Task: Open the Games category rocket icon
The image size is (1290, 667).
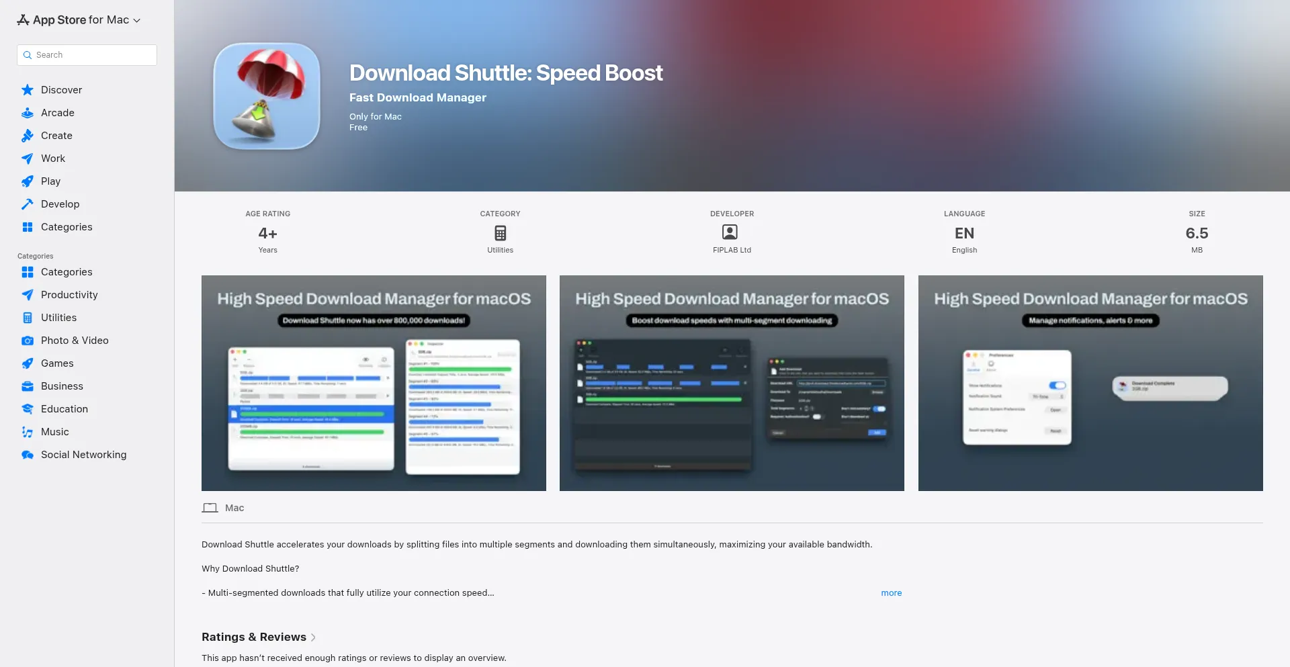Action: click(x=28, y=363)
